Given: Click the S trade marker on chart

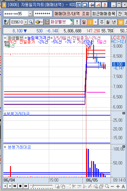Looking at the screenshot, I should pyautogui.click(x=87, y=43).
